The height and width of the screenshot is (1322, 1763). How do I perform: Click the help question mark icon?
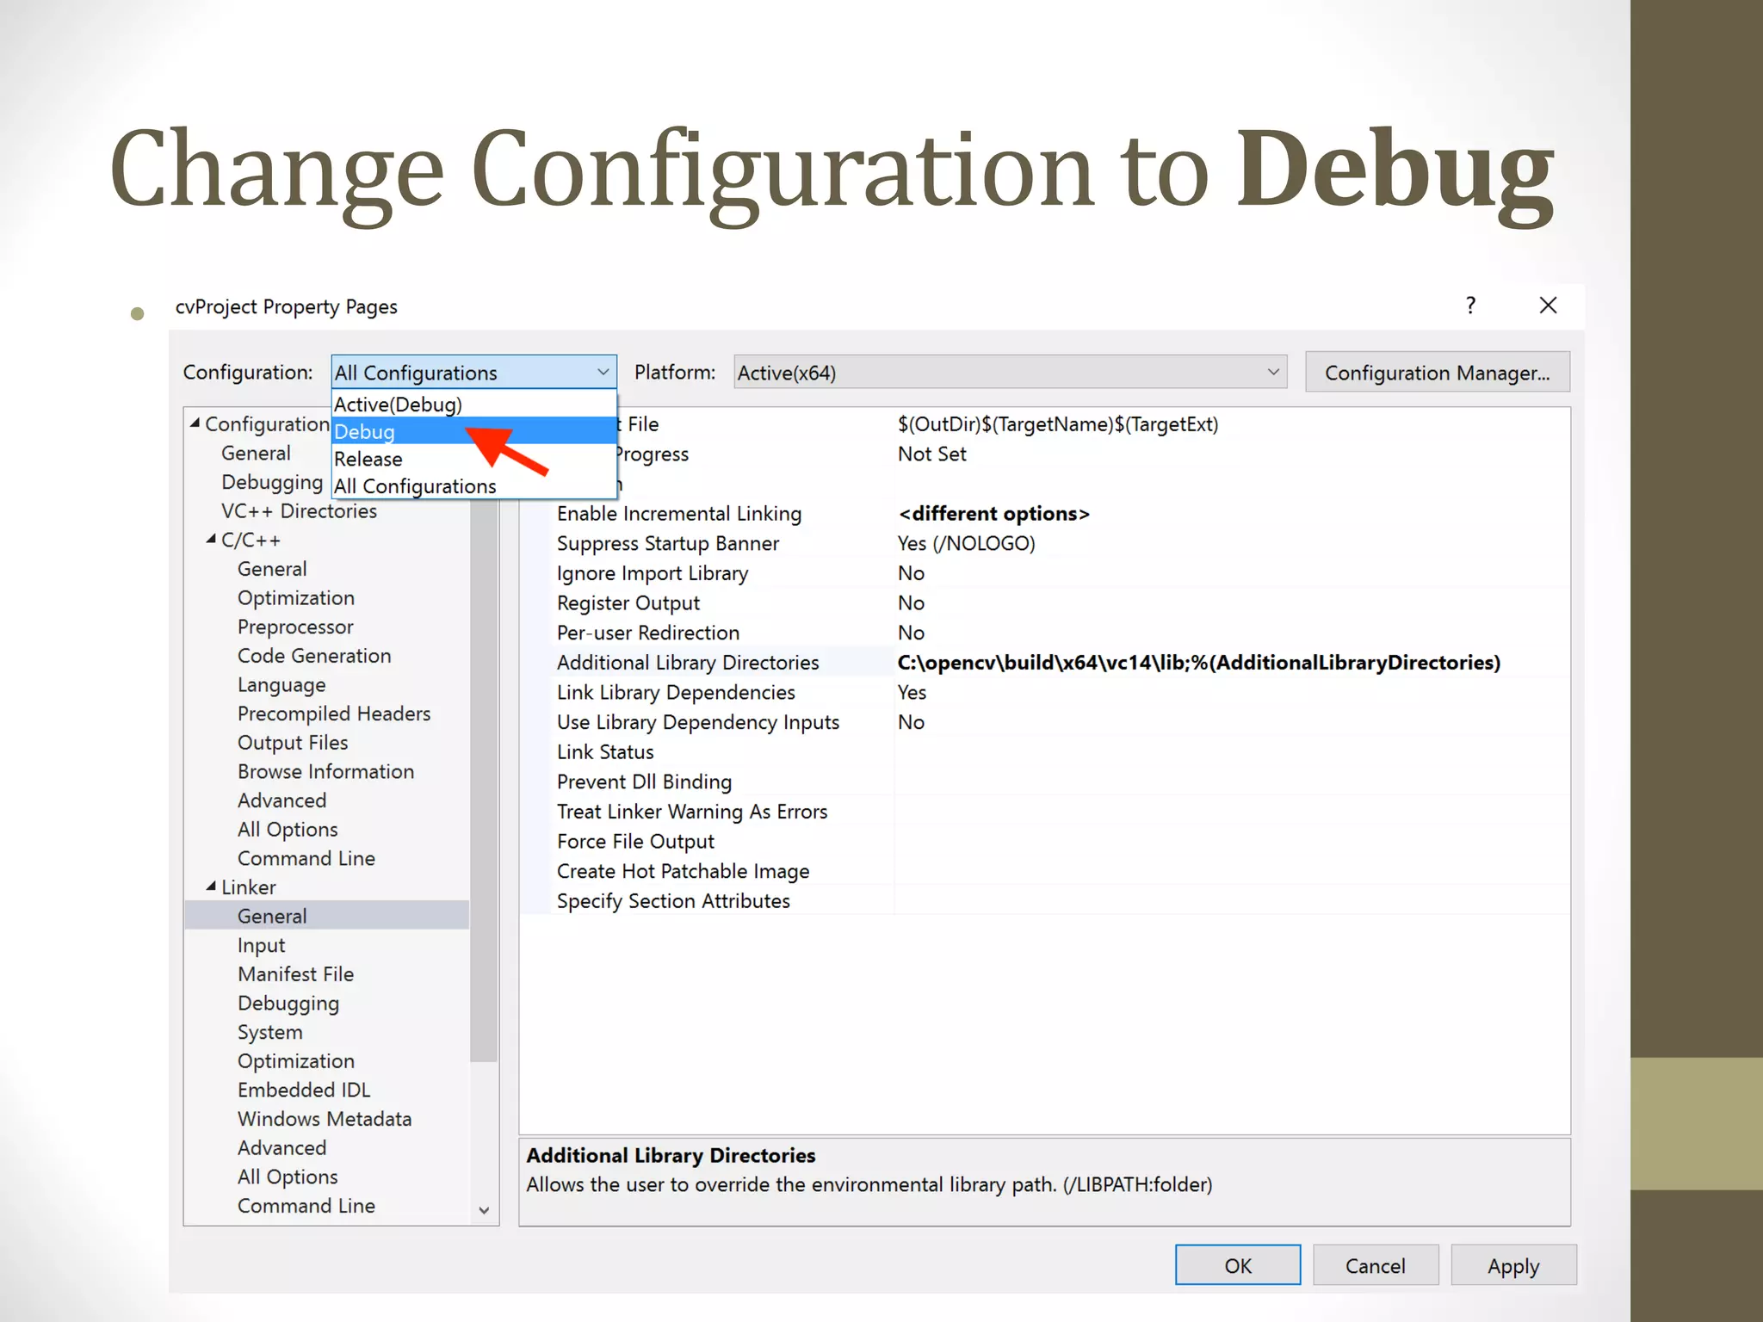(1470, 306)
